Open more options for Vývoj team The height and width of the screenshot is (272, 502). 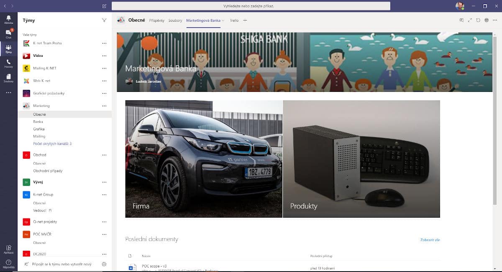[104, 182]
